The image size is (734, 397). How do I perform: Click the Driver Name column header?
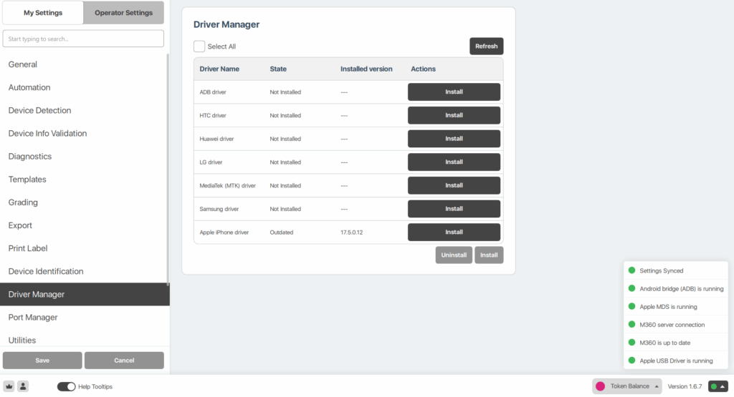pos(219,69)
